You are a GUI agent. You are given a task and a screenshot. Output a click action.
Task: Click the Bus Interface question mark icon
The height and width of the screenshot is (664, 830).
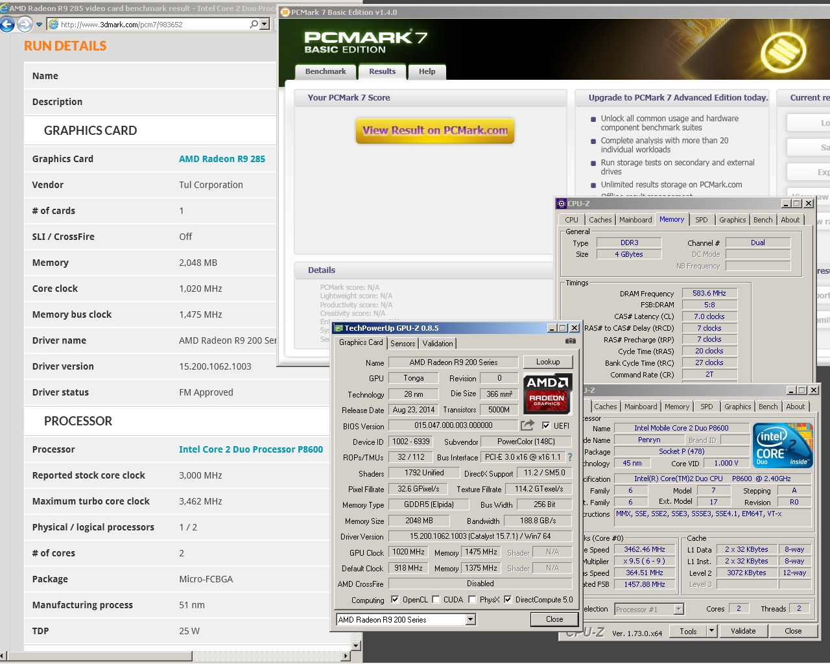(570, 457)
